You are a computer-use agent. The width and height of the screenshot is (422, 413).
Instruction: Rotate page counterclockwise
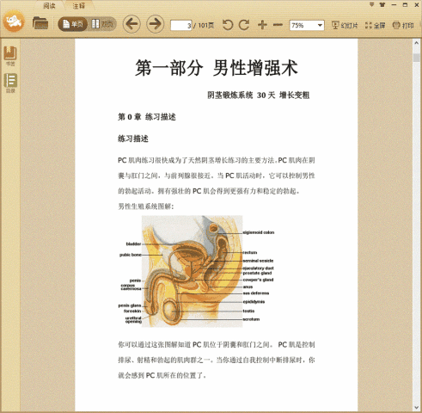click(228, 25)
